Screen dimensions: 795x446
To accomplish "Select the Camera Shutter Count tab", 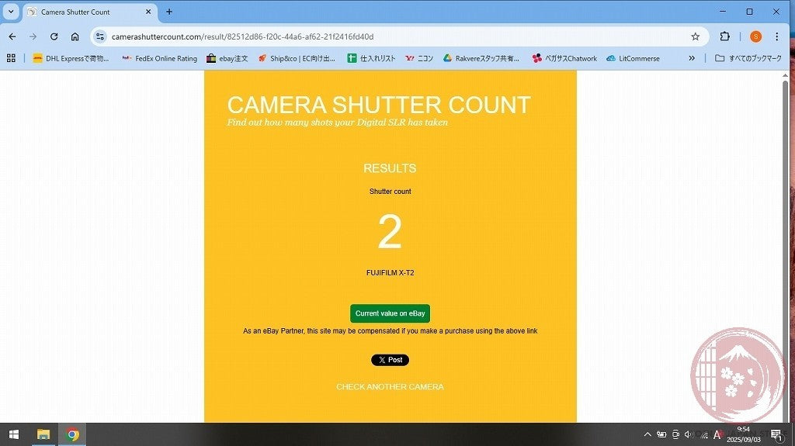I will (85, 12).
